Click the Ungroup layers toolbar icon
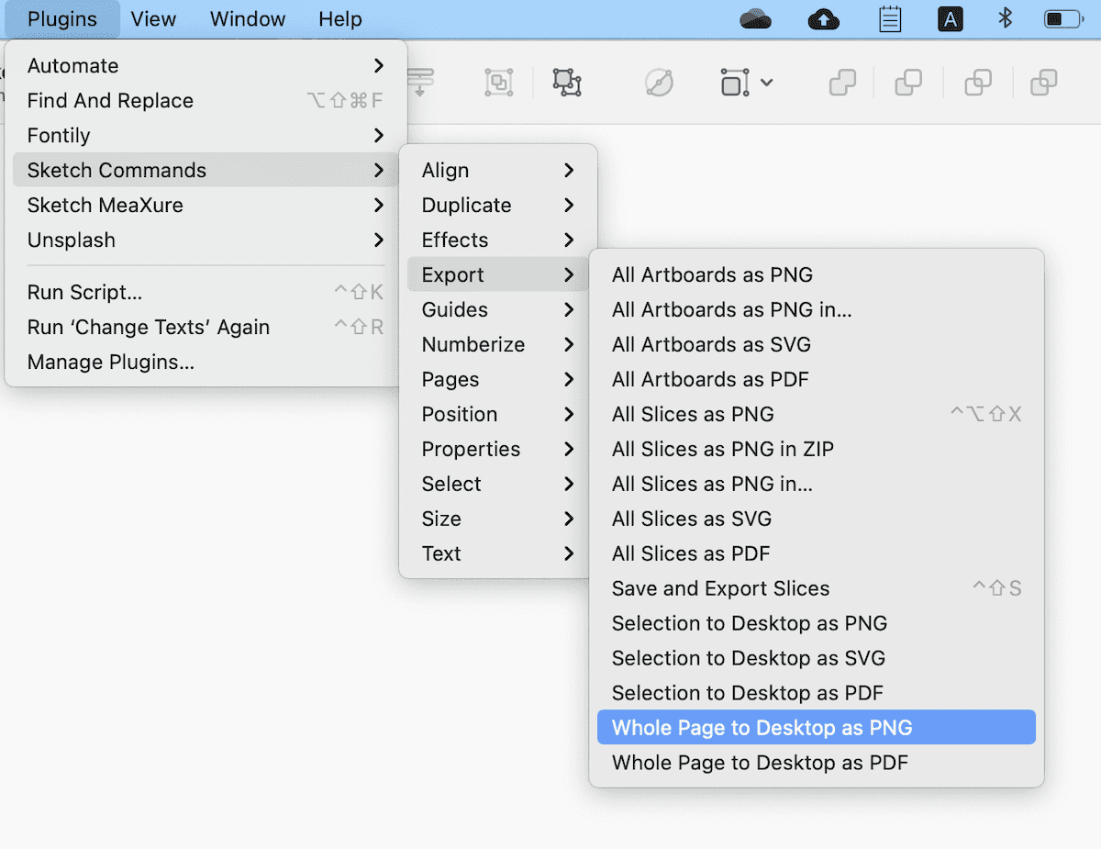Image resolution: width=1101 pixels, height=849 pixels. [566, 83]
